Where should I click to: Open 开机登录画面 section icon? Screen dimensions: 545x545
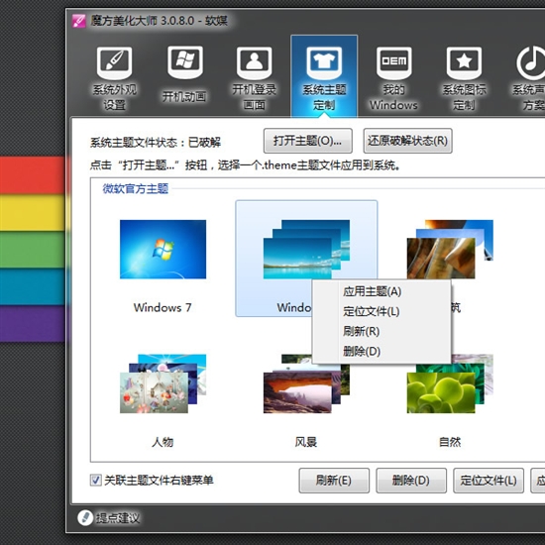pos(254,63)
